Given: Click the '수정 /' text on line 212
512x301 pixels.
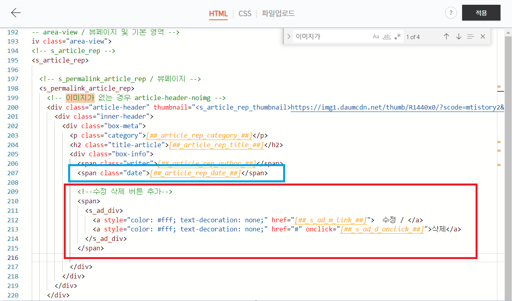Looking at the screenshot, I should (x=392, y=220).
